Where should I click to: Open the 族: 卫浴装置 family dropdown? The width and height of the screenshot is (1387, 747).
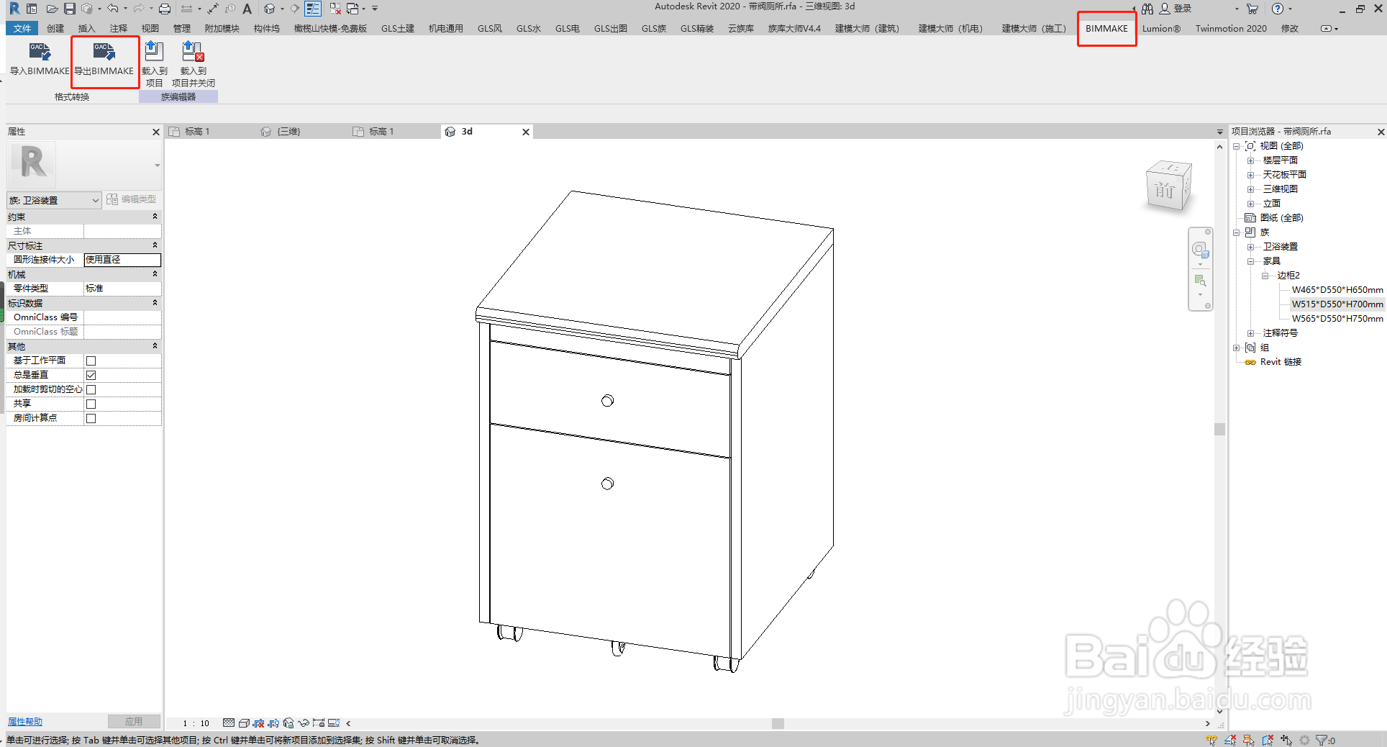54,200
